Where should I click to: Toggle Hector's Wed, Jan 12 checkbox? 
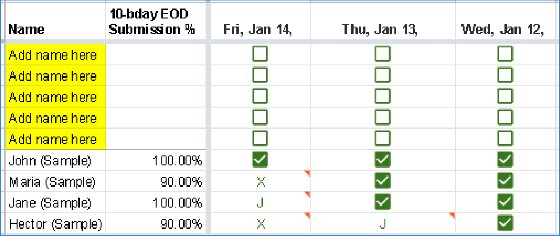click(505, 222)
